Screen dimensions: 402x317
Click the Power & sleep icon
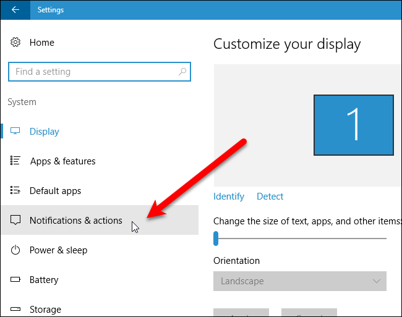click(15, 250)
